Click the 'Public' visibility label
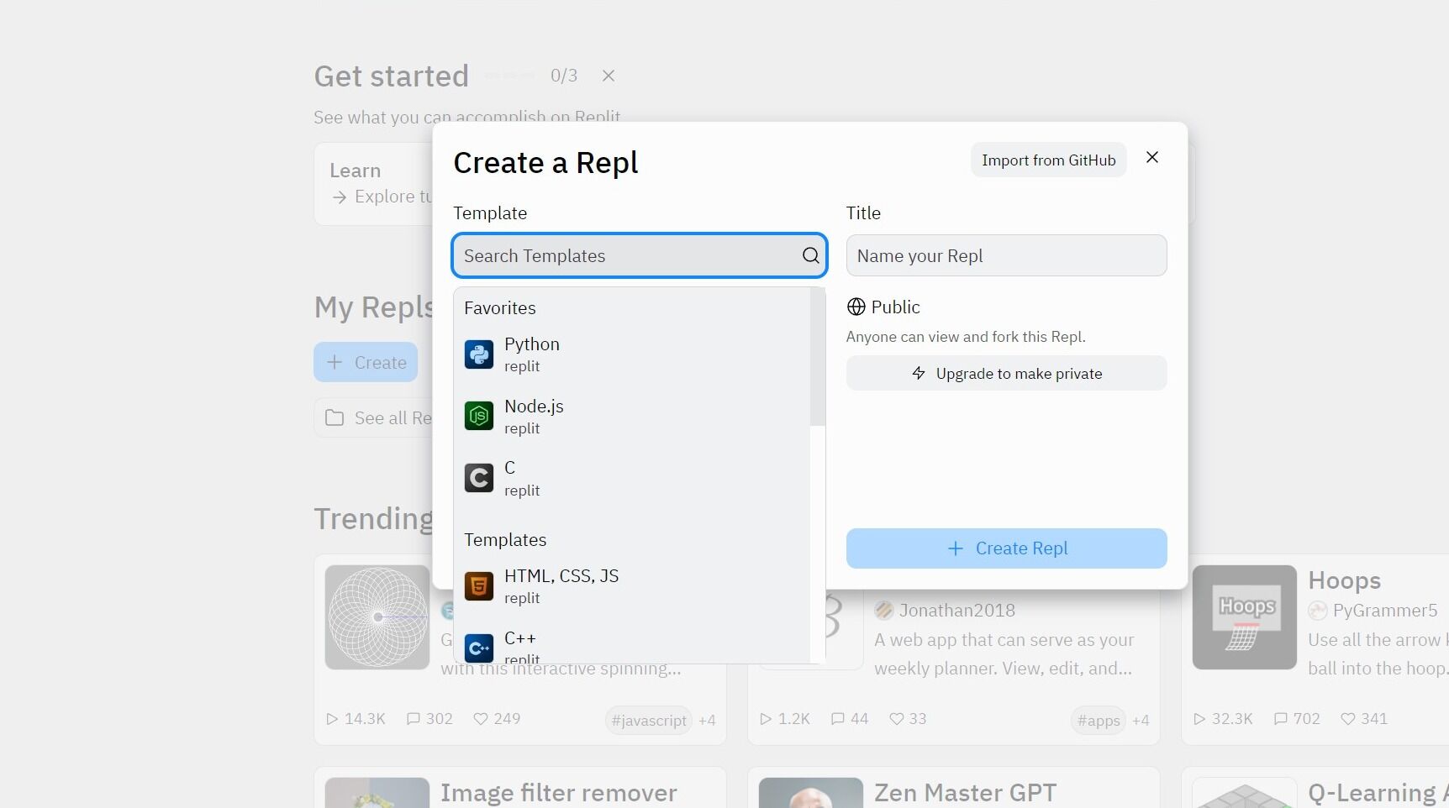This screenshot has width=1449, height=808. tap(896, 307)
